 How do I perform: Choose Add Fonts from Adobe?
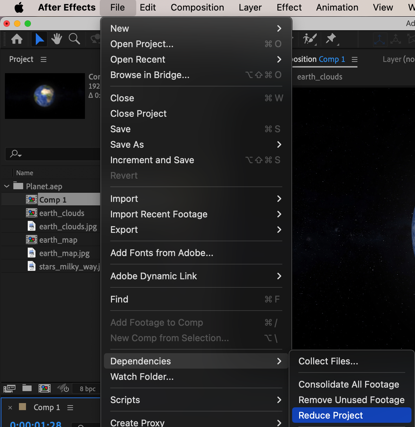click(196, 253)
